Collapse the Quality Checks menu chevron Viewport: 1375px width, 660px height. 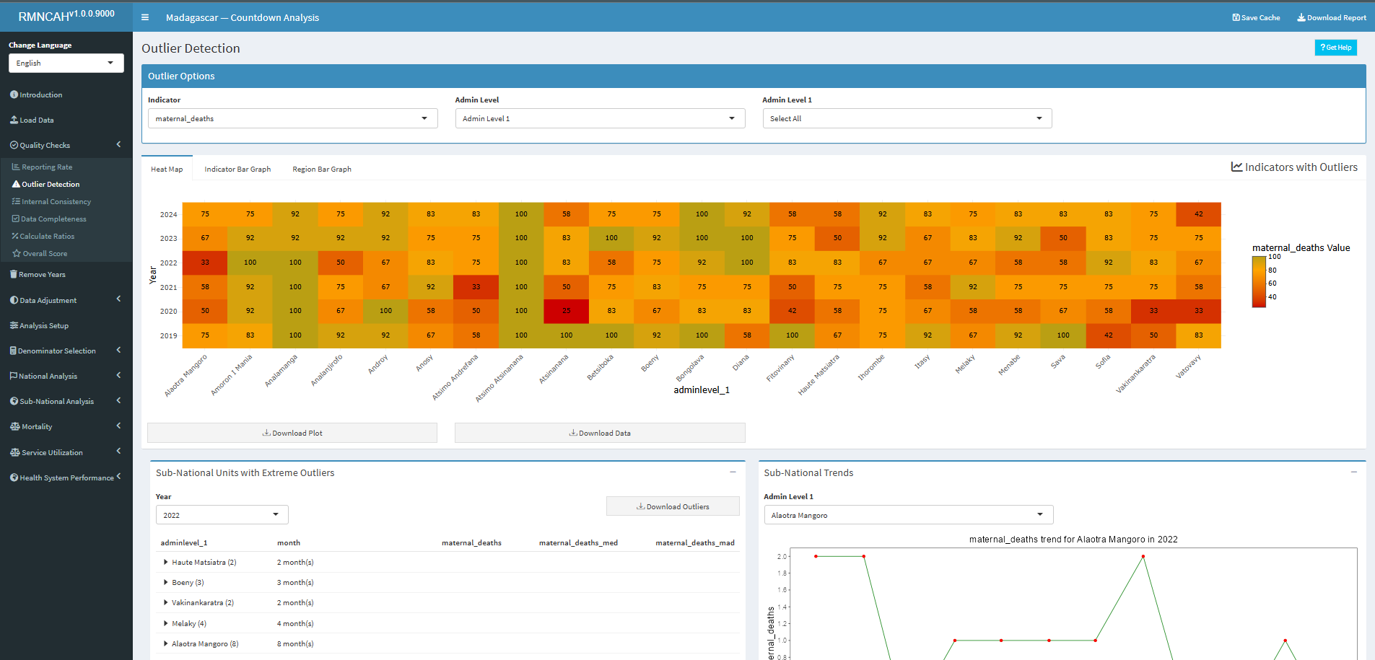coord(118,144)
